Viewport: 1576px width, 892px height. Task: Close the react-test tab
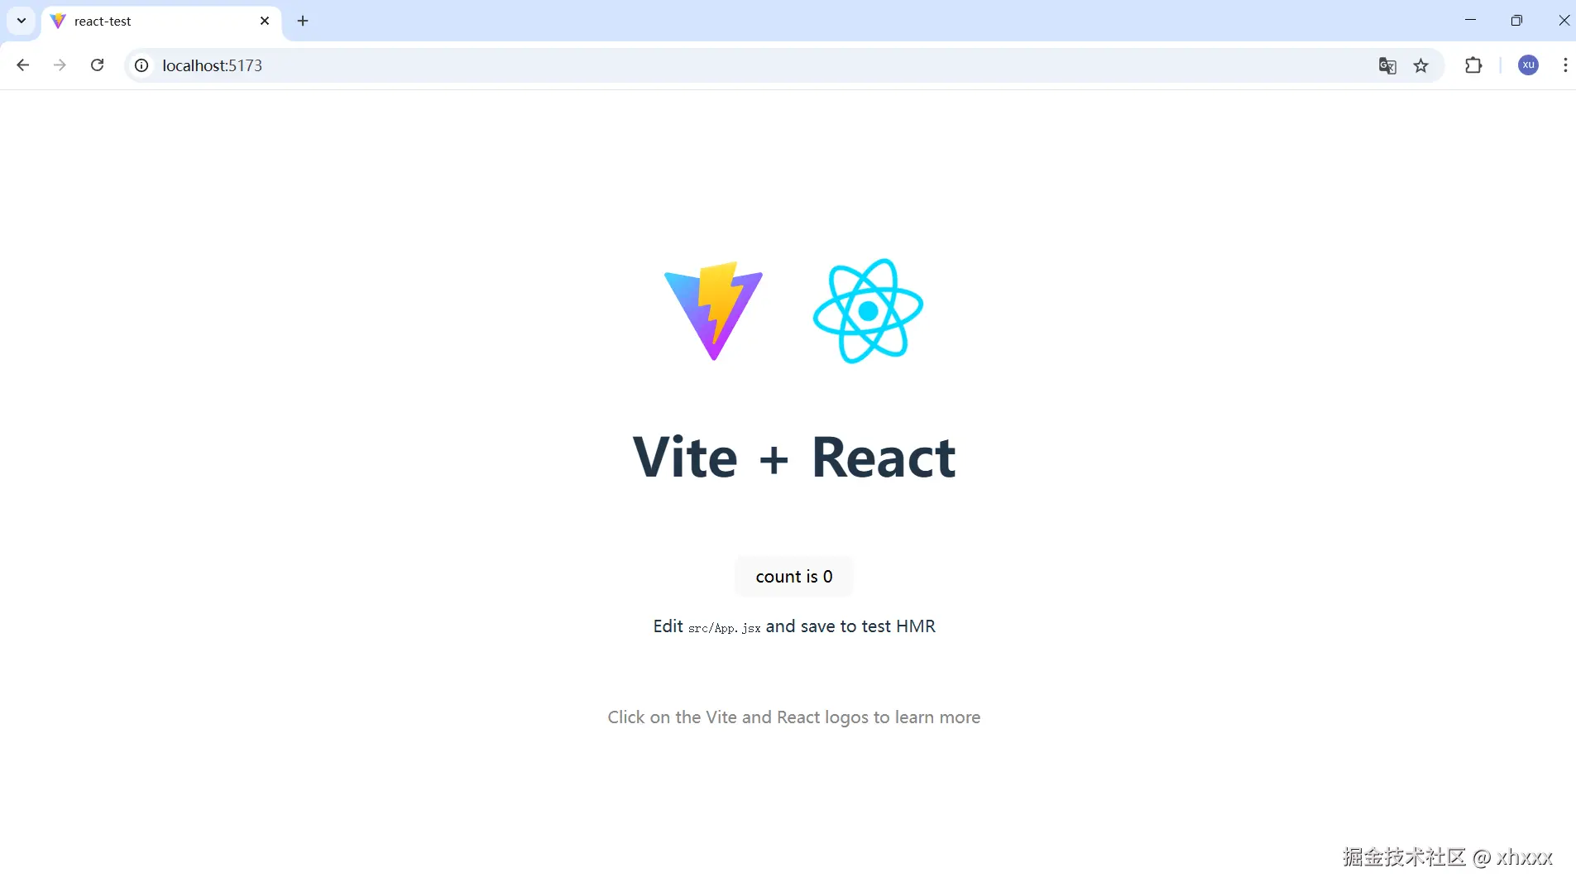coord(265,21)
